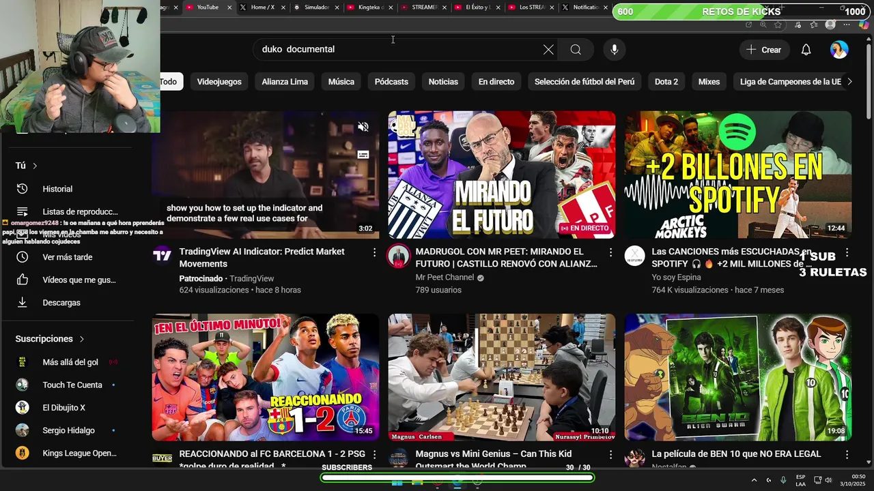Click the magnifying glass search button
Screen dimensions: 874x491
pyautogui.click(x=576, y=49)
